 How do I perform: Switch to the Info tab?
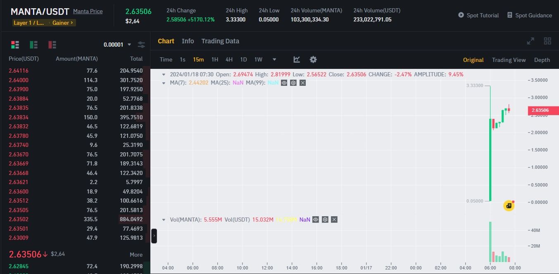coord(188,41)
